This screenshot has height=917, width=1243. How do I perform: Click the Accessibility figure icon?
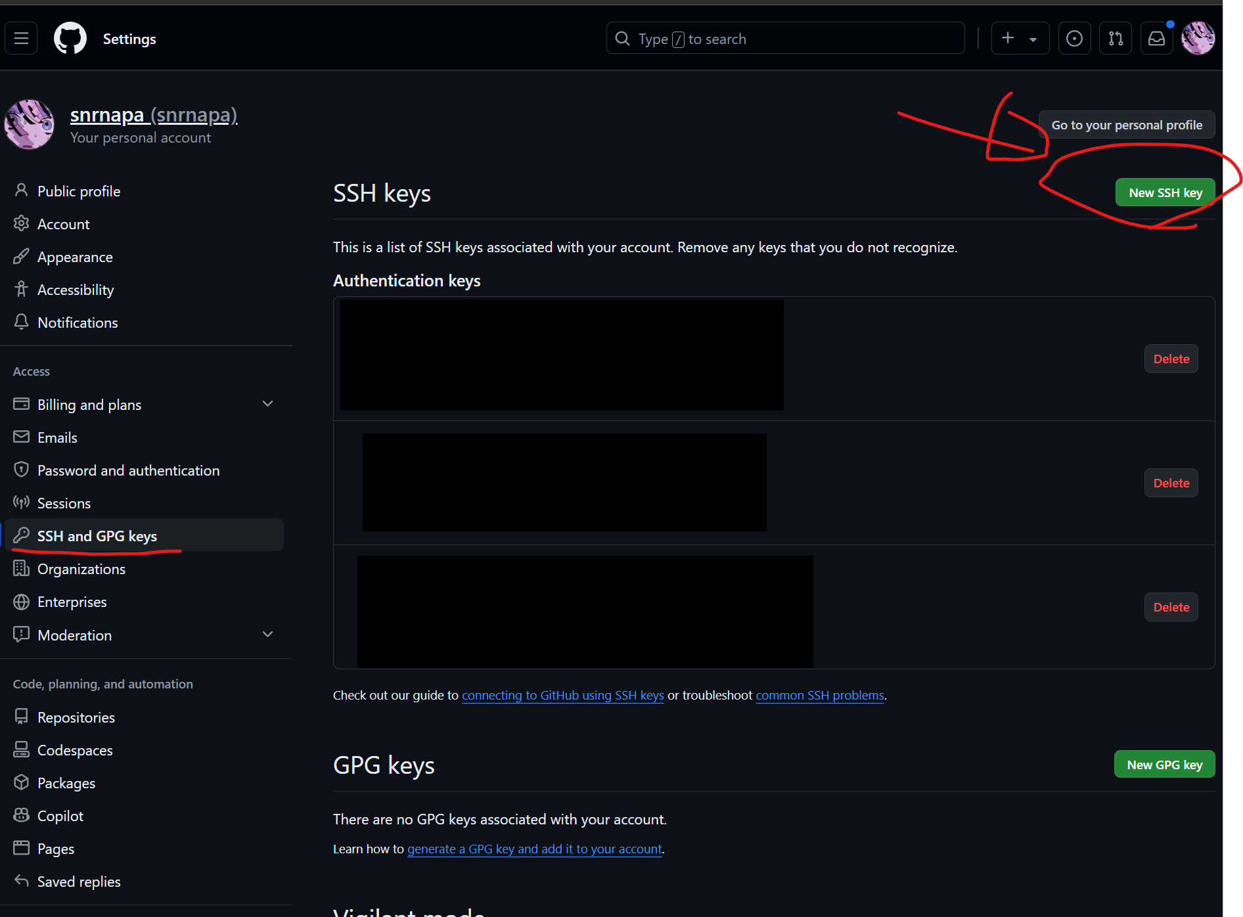(x=21, y=289)
